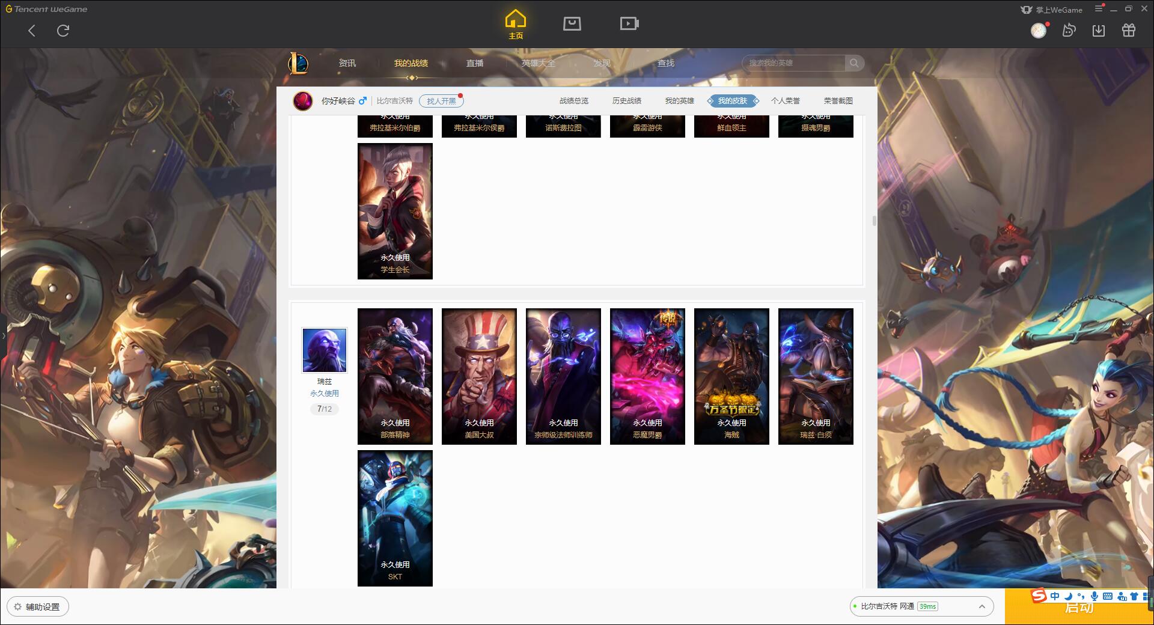Image resolution: width=1154 pixels, height=625 pixels.
Task: Expand the left edge side panel arrow
Action: tap(3, 335)
